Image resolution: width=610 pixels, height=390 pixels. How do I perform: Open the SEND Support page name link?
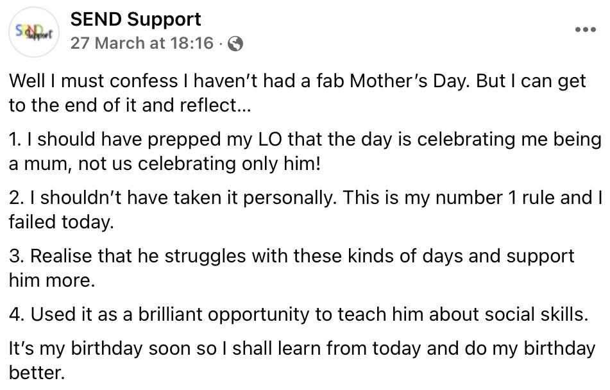click(x=135, y=19)
